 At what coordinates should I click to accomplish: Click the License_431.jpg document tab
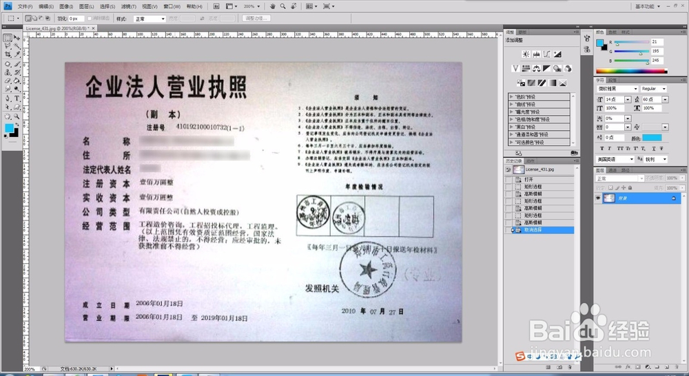60,28
